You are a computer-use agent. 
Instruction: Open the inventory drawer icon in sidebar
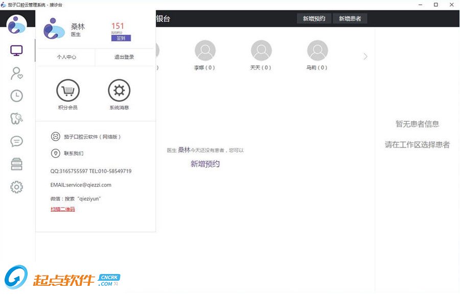(17, 164)
